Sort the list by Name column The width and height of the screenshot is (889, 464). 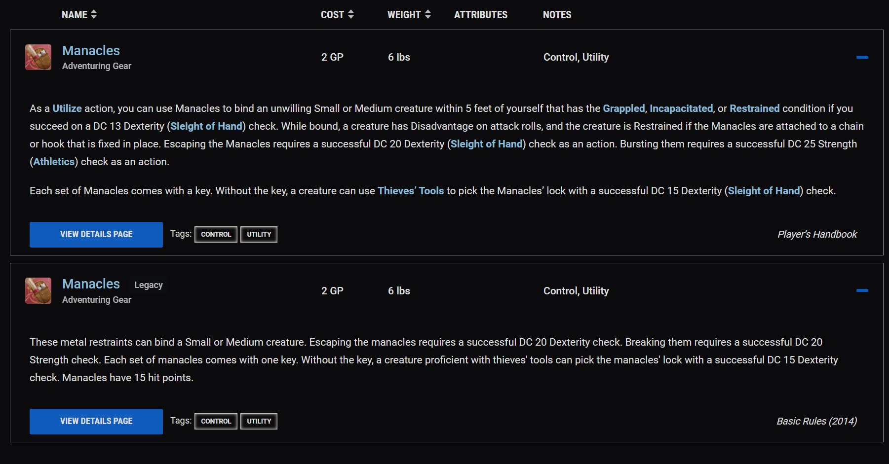pyautogui.click(x=79, y=15)
